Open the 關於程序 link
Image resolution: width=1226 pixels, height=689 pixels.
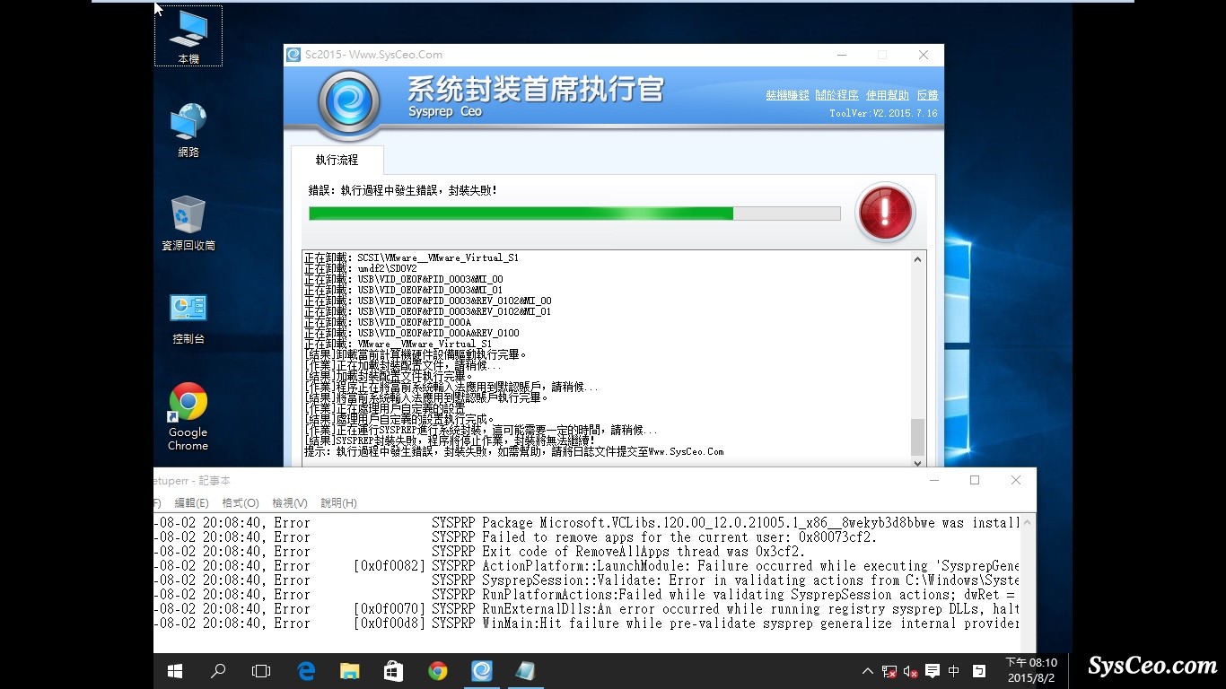click(837, 95)
